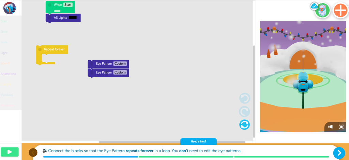Go to the next instruction arrow
Image resolution: width=349 pixels, height=160 pixels.
[339, 153]
